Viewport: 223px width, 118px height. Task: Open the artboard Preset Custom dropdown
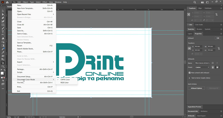[x=202, y=67]
